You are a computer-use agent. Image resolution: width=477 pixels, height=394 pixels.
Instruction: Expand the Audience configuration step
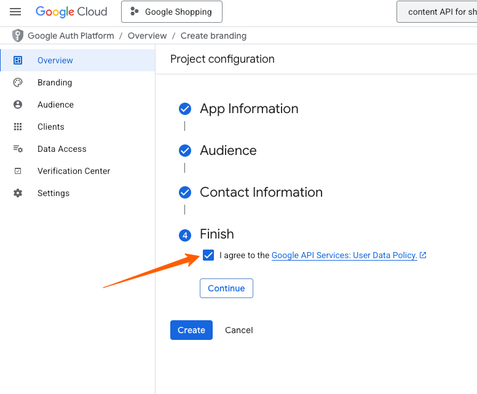(x=228, y=151)
